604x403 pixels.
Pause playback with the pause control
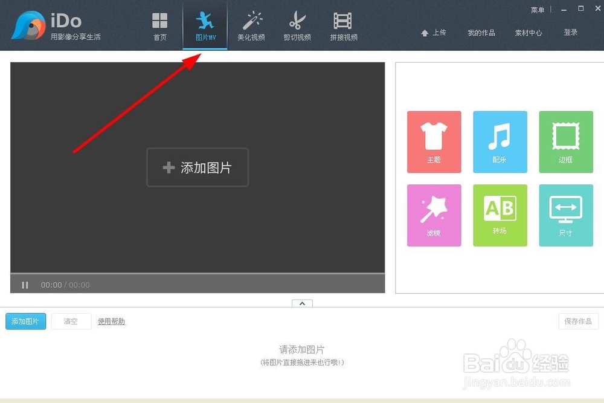click(x=25, y=285)
